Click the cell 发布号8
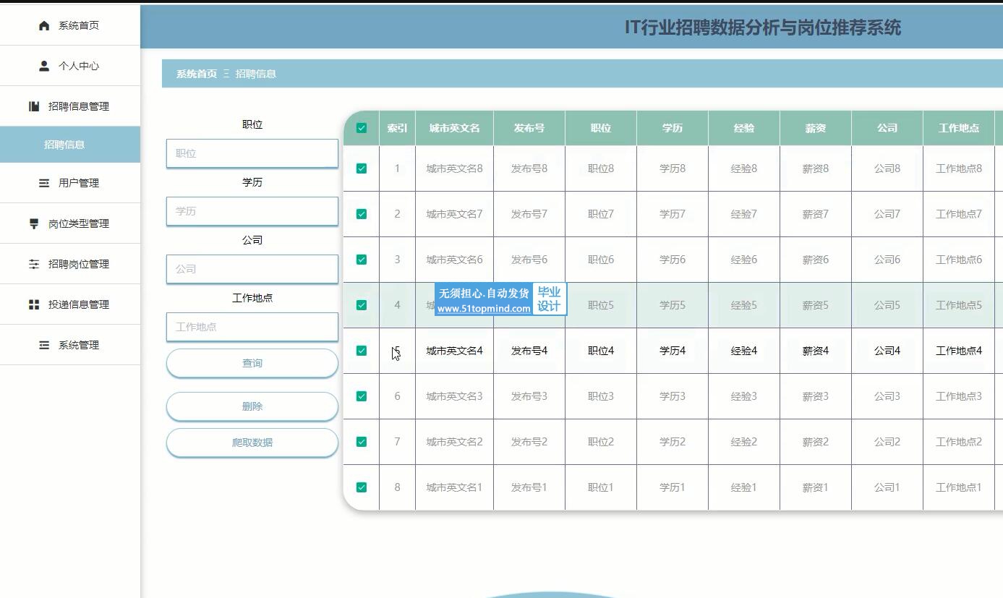The height and width of the screenshot is (598, 1003). (529, 168)
